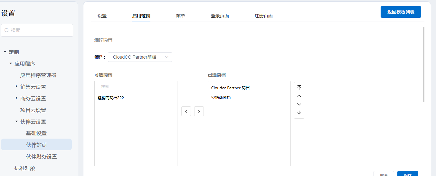Screen dimensions: 436x176
Task: Open the 菜单 tab
Action: click(x=180, y=16)
